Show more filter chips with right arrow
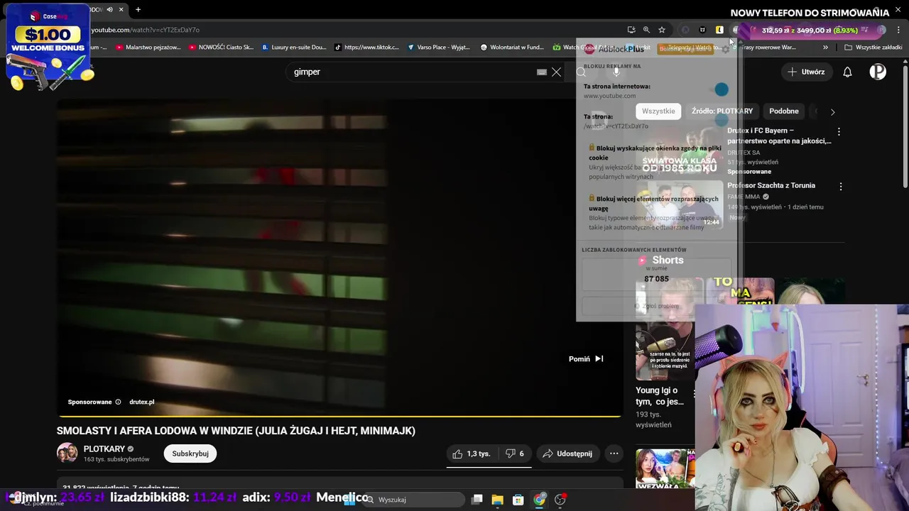This screenshot has width=909, height=511. [x=833, y=111]
